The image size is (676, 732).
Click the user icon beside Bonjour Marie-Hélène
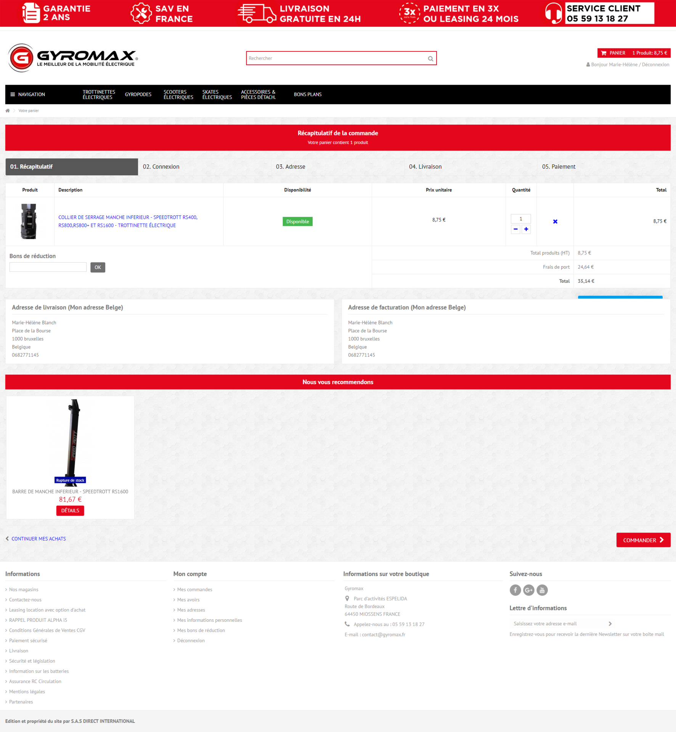(588, 65)
